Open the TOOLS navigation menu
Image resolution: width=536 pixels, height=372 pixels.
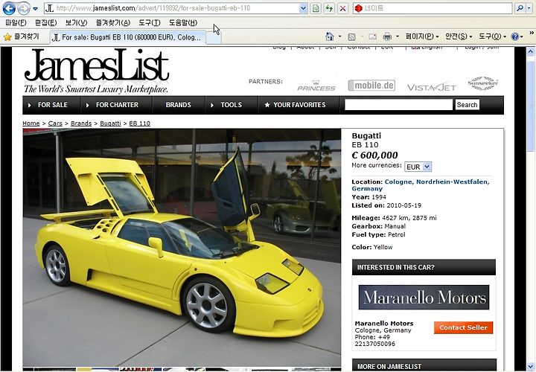[231, 105]
